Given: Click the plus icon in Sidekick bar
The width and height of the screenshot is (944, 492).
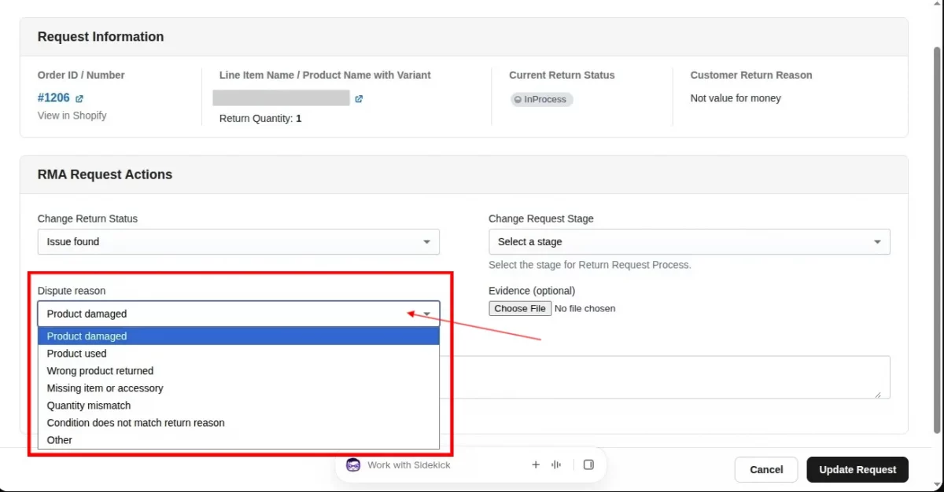Looking at the screenshot, I should (x=536, y=464).
